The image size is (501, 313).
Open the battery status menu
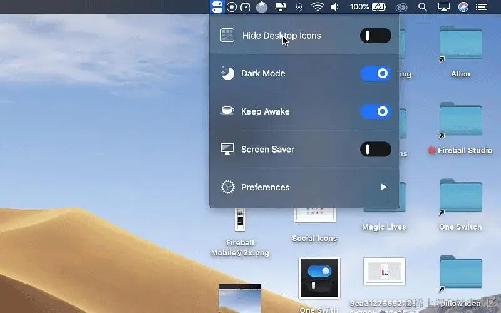click(368, 7)
